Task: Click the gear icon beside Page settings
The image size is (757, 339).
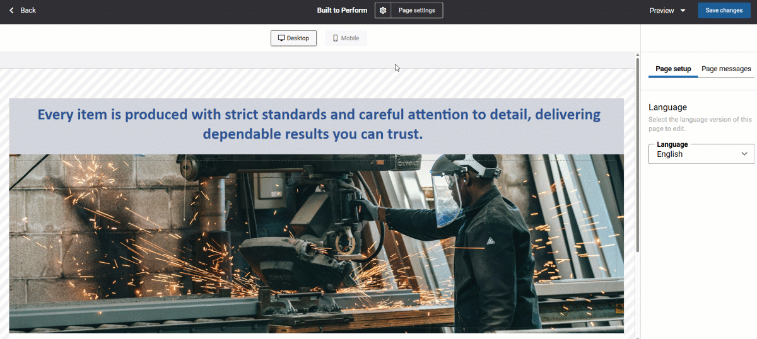Action: pyautogui.click(x=383, y=10)
